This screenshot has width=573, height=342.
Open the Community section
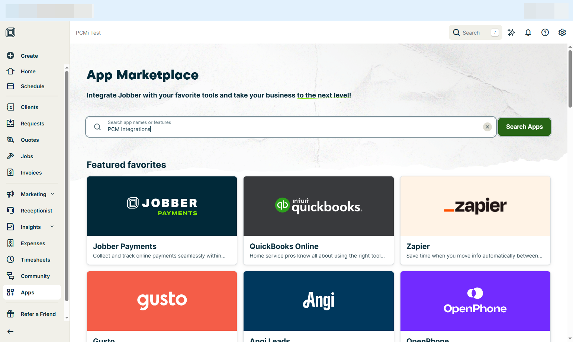[x=32, y=276]
